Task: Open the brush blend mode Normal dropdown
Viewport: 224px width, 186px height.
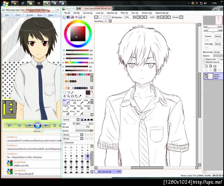Action: pos(71,120)
